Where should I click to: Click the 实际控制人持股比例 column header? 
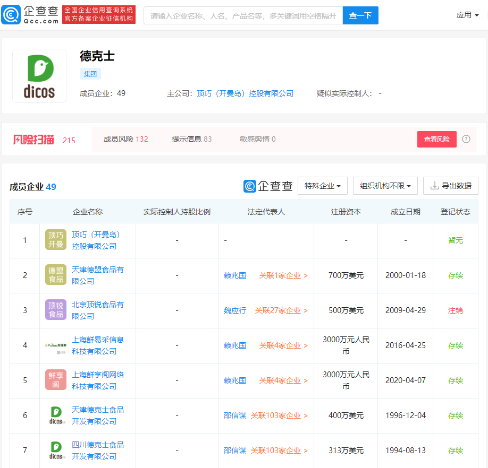(177, 212)
